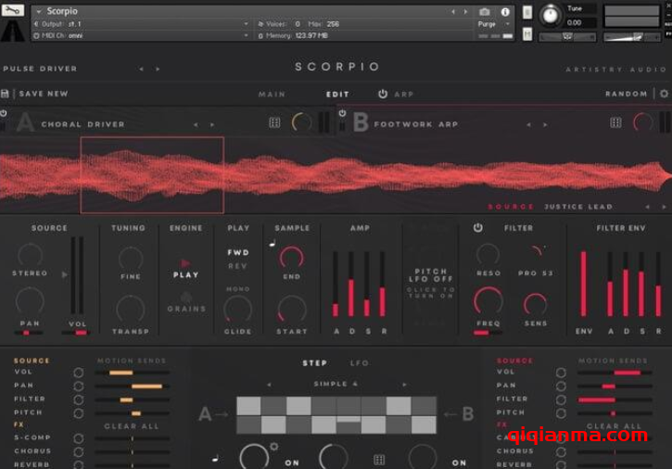Click CLEAR ALL under left motion sends
The height and width of the screenshot is (469, 672).
click(x=133, y=426)
